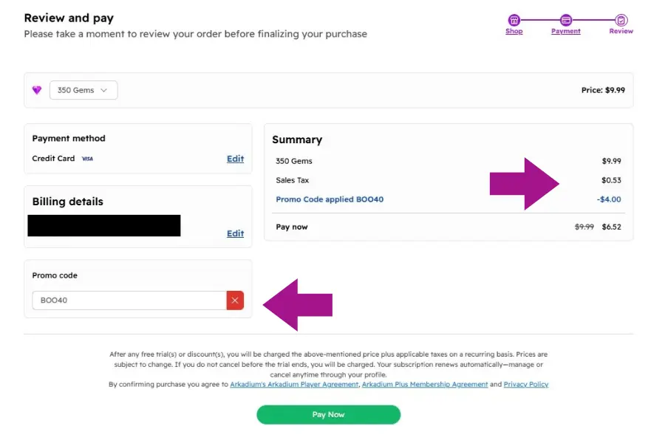This screenshot has width=665, height=443.
Task: Select the Shop step icon
Action: pos(514,19)
